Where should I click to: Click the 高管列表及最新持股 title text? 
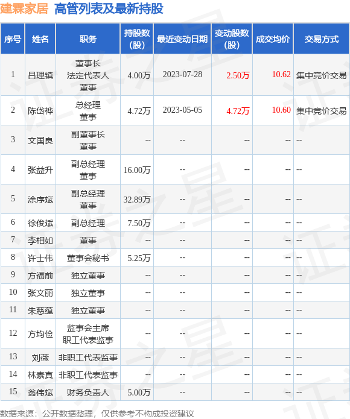[x=109, y=9]
